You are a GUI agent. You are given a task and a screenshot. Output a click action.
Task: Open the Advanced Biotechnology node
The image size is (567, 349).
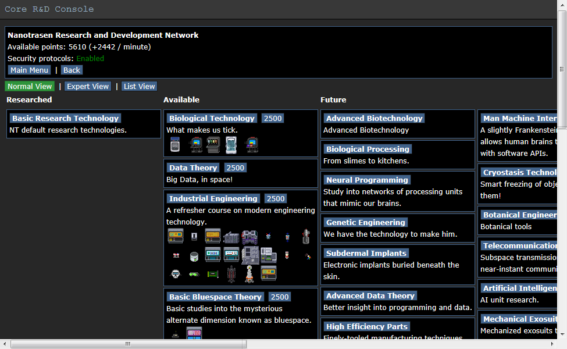coord(375,118)
